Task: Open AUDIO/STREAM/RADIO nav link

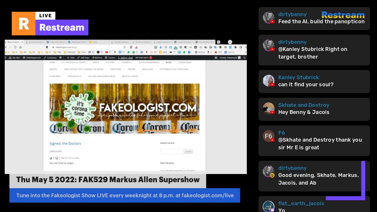Action: tap(149, 62)
